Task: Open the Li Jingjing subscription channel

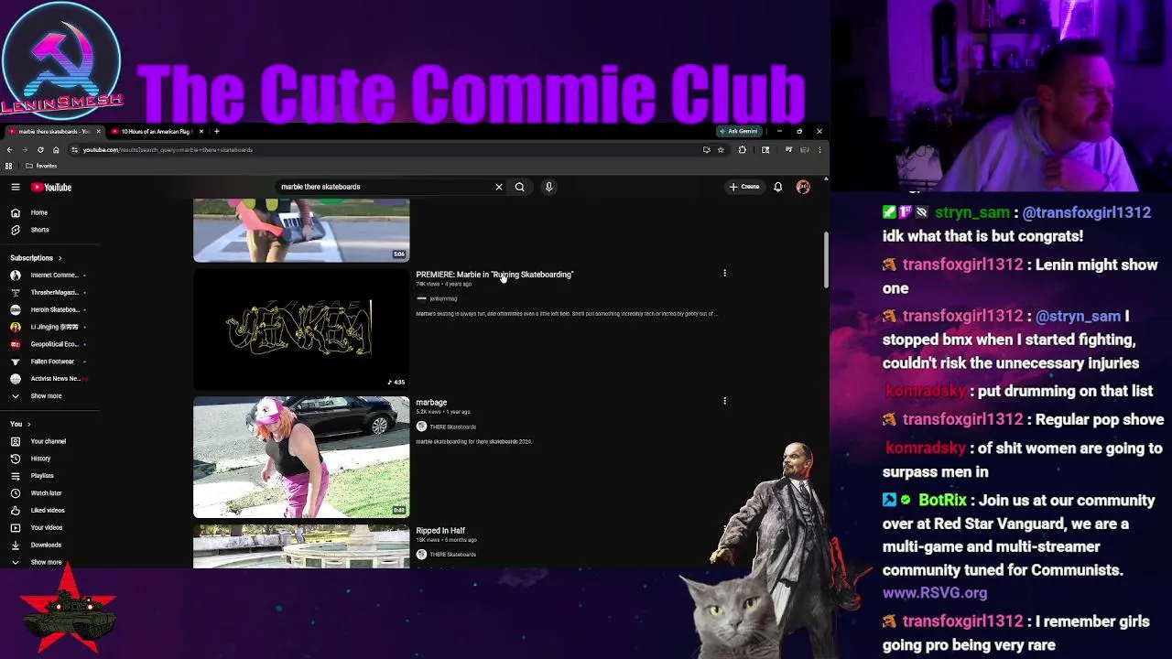Action: [48, 327]
